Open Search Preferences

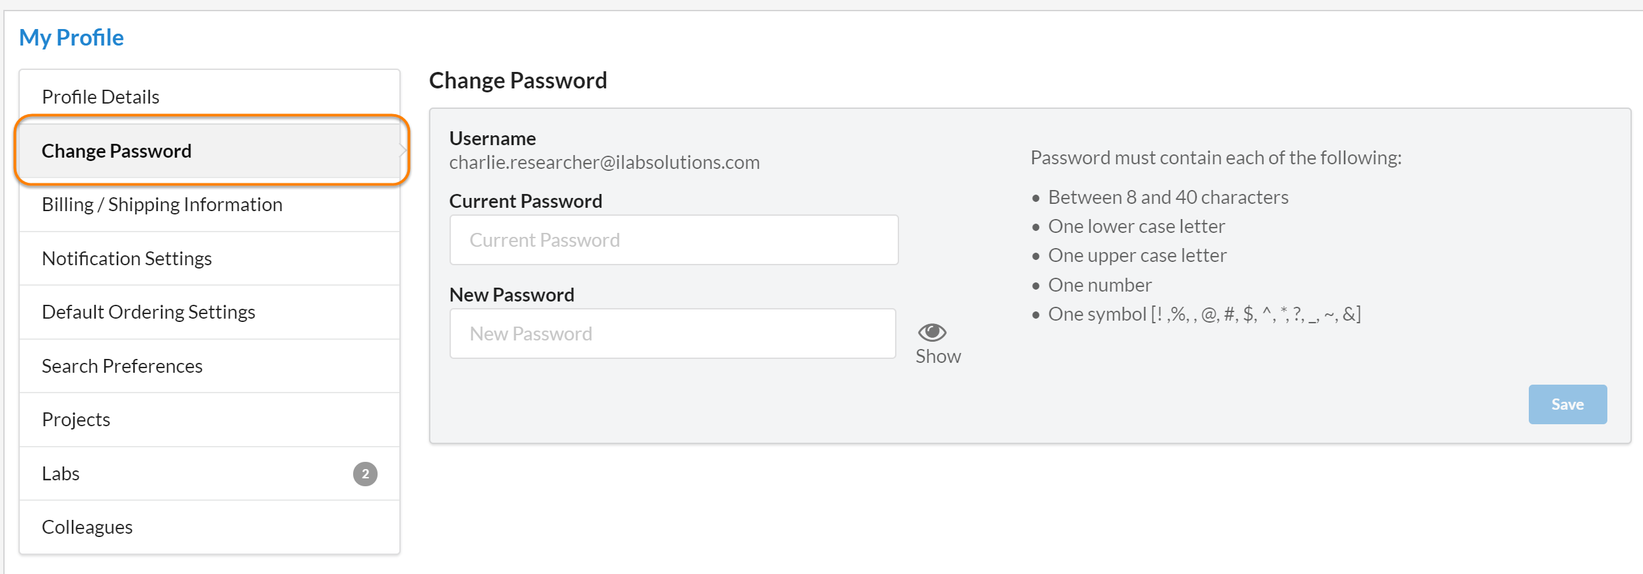pos(122,366)
